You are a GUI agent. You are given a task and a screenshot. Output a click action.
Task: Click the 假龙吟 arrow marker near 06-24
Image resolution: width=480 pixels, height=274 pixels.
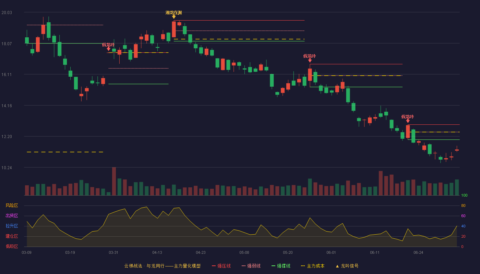[408, 121]
